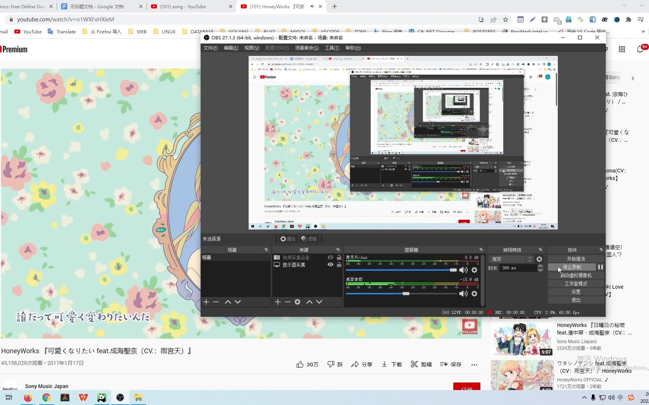Click 分享 to share the video

(362, 364)
